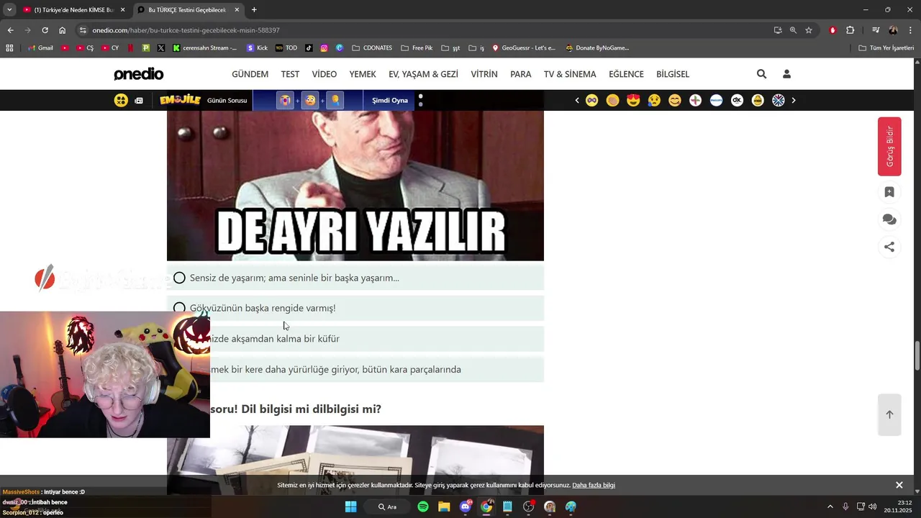This screenshot has width=921, height=518.
Task: Bookmark this page with the star icon
Action: [x=809, y=30]
